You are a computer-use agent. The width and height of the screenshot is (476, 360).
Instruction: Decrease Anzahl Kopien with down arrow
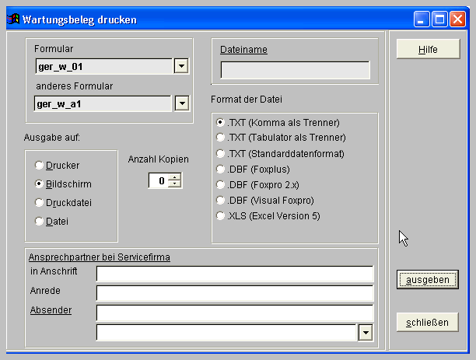pos(175,184)
